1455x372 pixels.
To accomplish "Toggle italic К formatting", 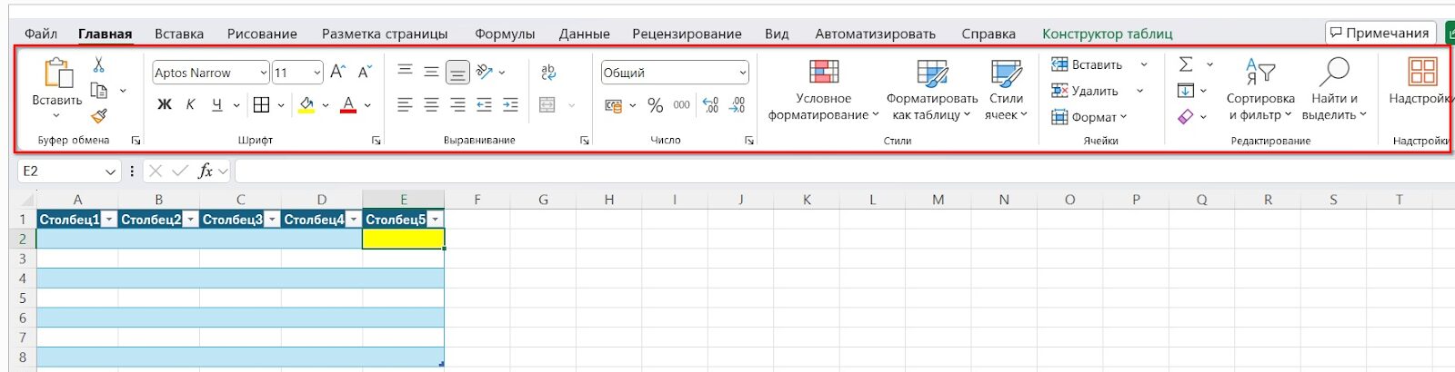I will (x=190, y=105).
